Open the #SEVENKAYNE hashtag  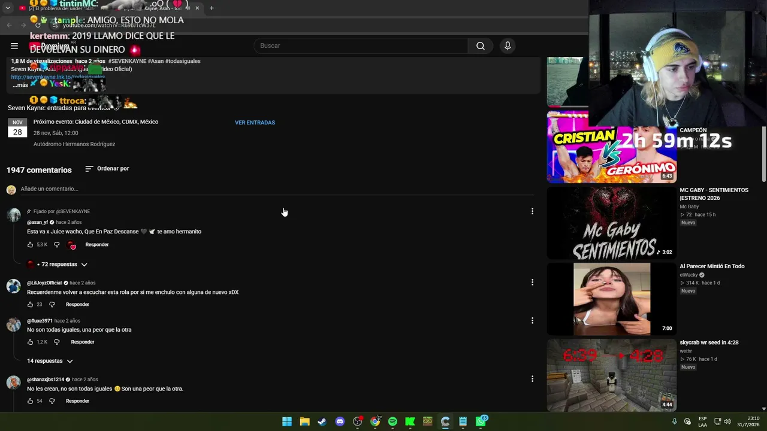click(x=127, y=61)
